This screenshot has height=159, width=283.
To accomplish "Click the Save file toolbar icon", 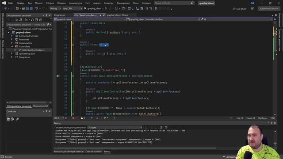I will click(x=27, y=8).
